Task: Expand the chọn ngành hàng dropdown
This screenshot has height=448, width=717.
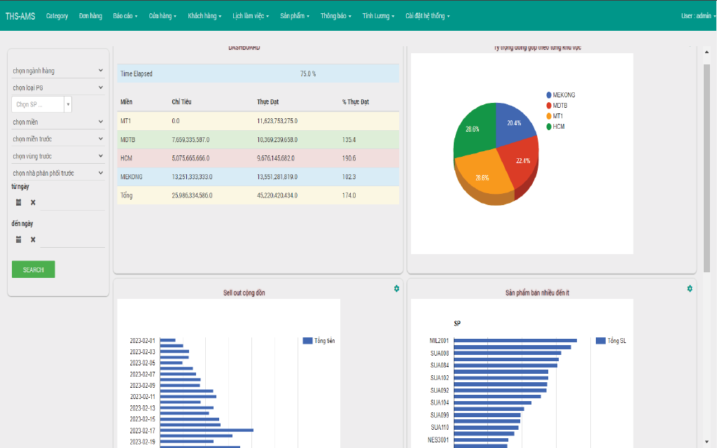Action: pos(58,71)
